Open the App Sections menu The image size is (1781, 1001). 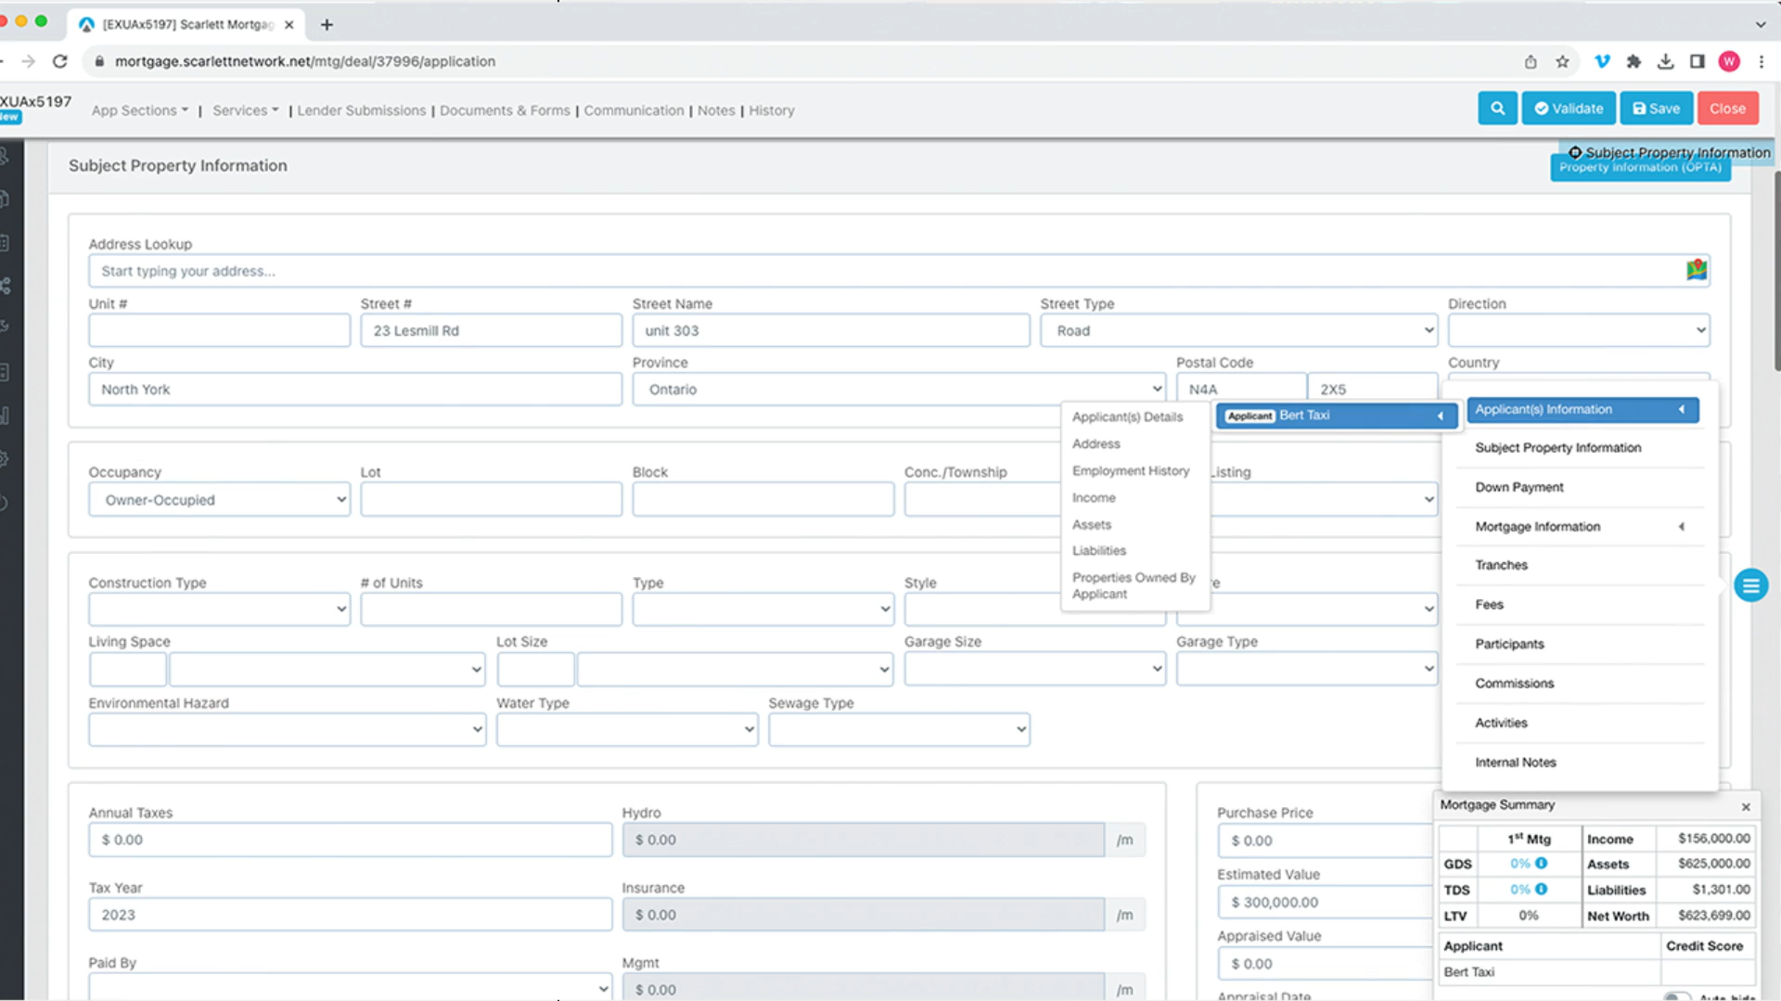click(139, 110)
